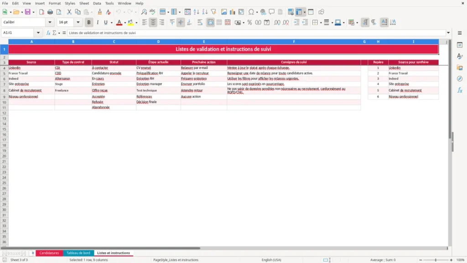
Task: Toggle Align Right
Action: point(162,22)
